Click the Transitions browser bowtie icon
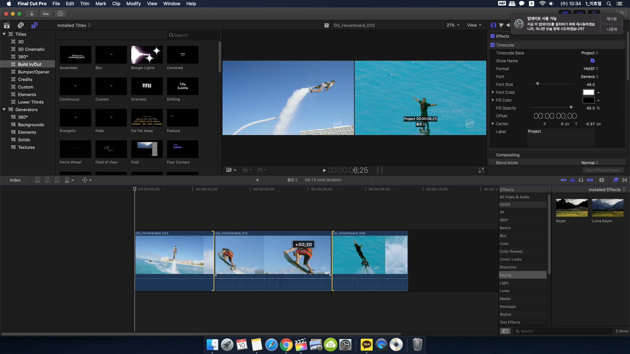 [x=624, y=180]
